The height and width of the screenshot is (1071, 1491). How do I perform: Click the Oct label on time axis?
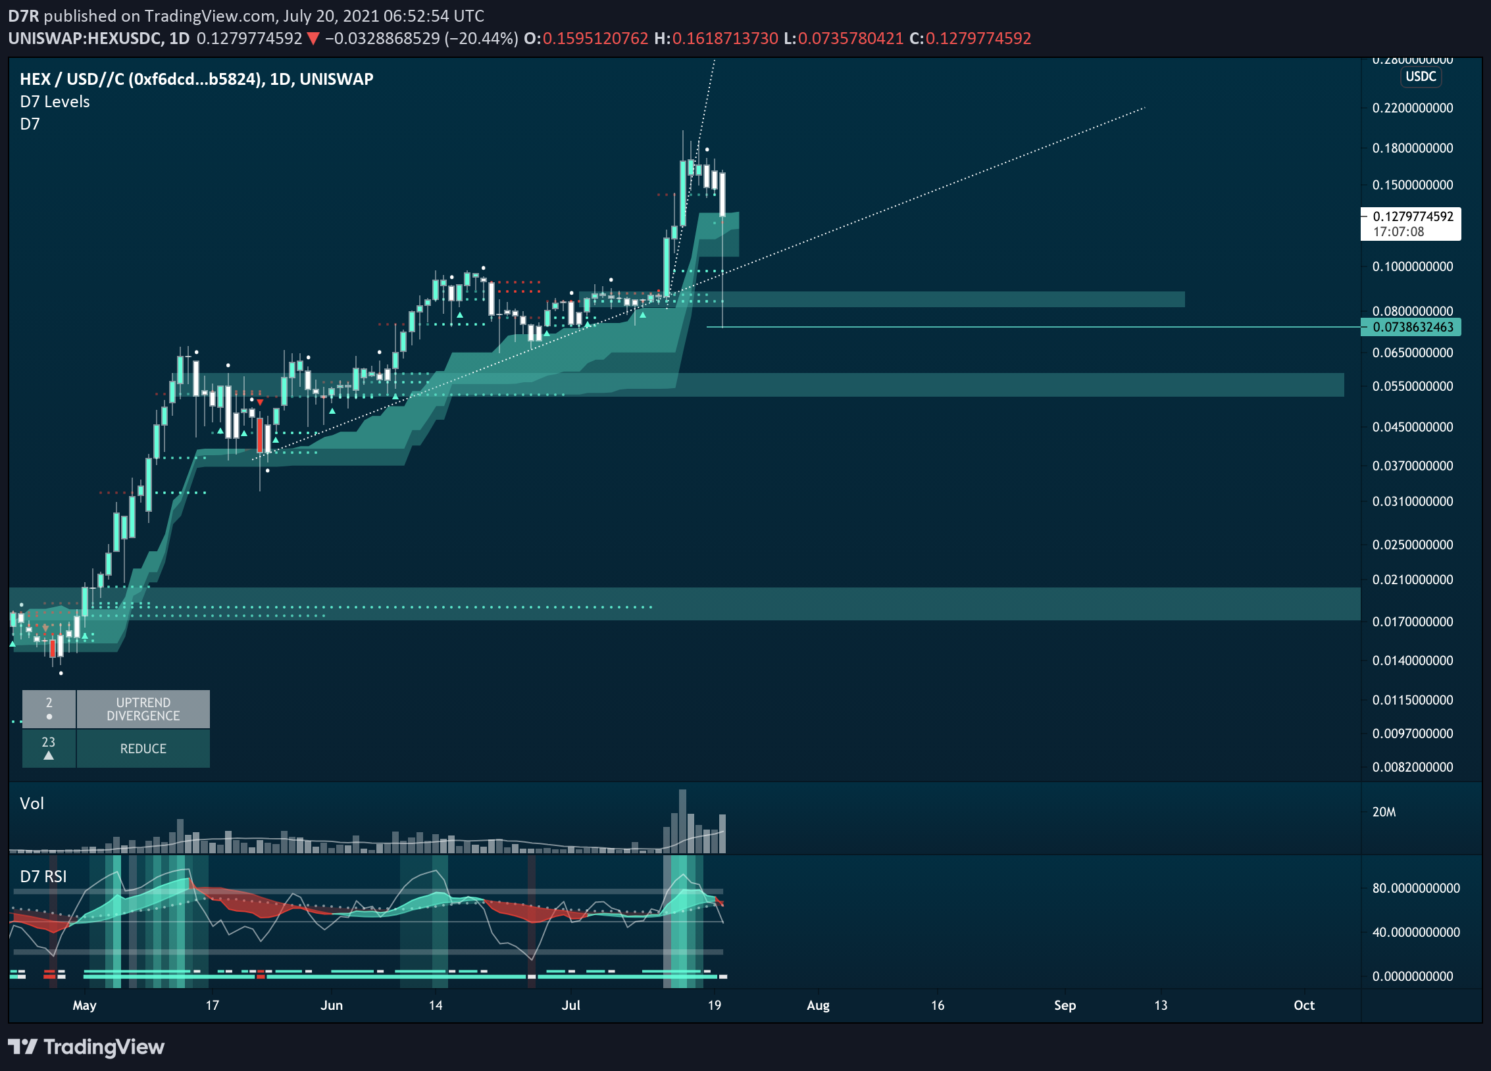pyautogui.click(x=1303, y=1005)
